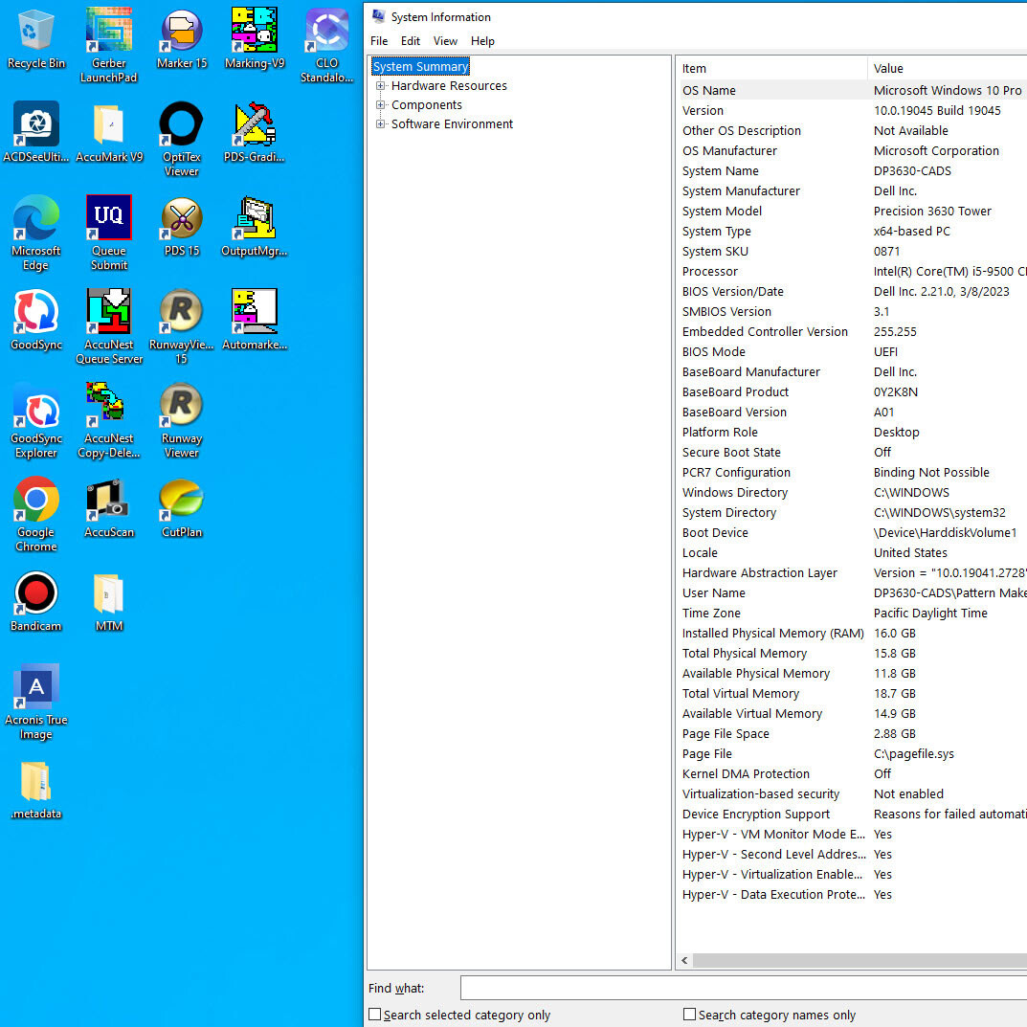1027x1027 pixels.
Task: Expand the Software Environment tree node
Action: click(x=381, y=124)
